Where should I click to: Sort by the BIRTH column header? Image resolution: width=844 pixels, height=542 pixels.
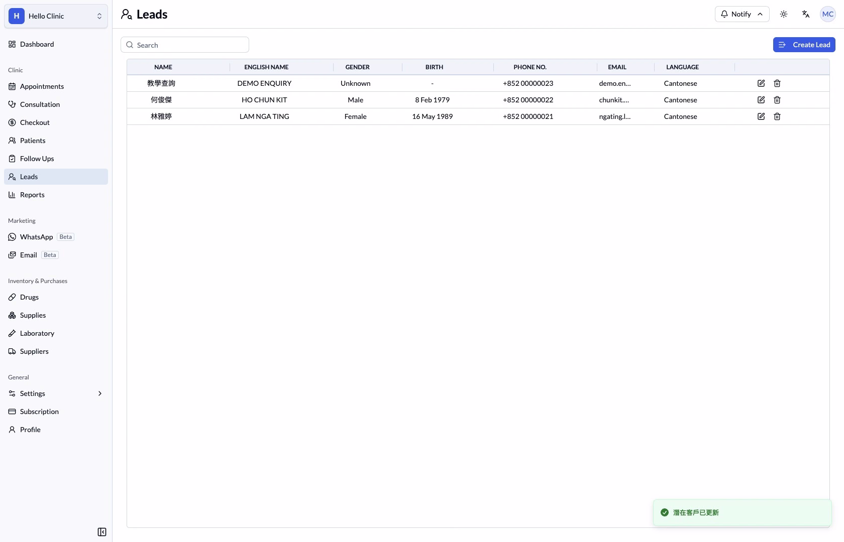pyautogui.click(x=434, y=67)
